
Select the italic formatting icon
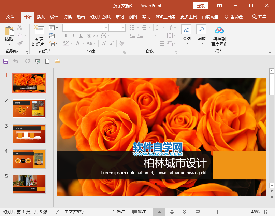click(73, 35)
